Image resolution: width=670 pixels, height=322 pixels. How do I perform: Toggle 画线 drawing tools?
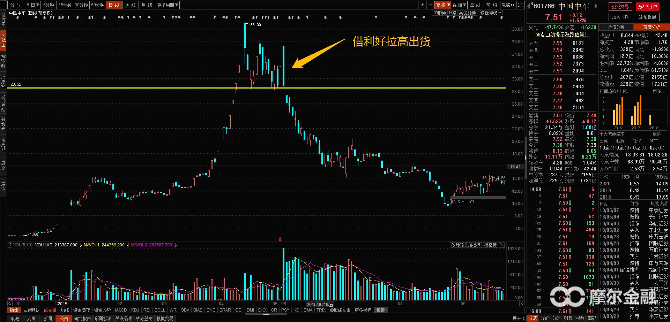point(475,5)
